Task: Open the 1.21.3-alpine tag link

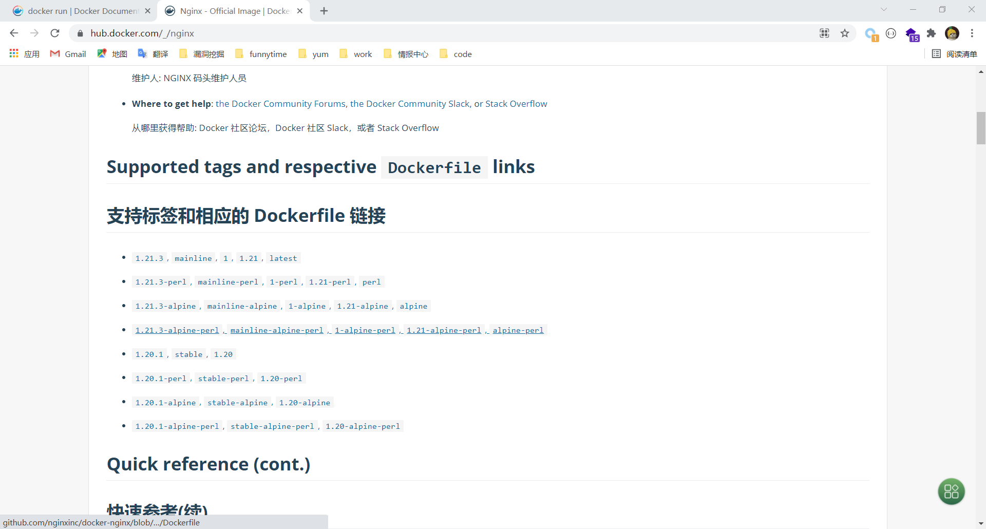Action: coord(165,306)
